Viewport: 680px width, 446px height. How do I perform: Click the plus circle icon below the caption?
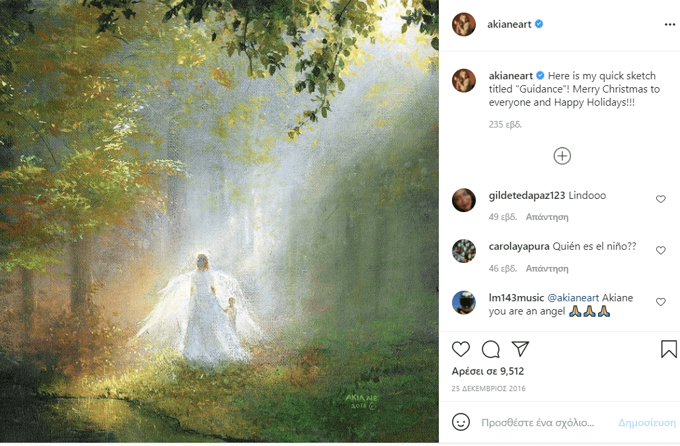click(562, 156)
